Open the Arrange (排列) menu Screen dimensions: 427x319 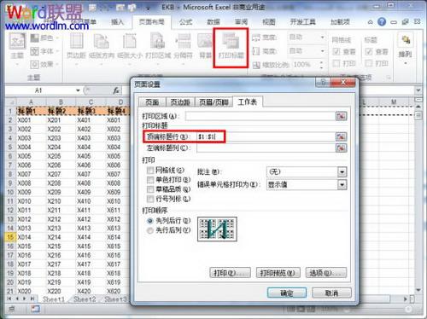405,49
